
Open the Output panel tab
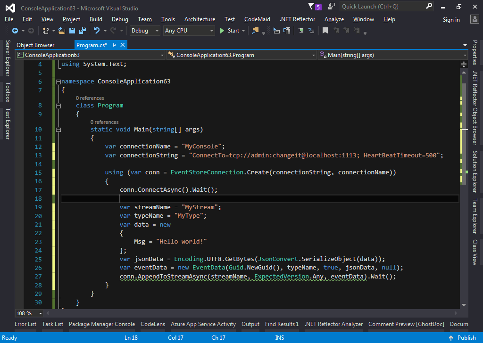(x=250, y=324)
